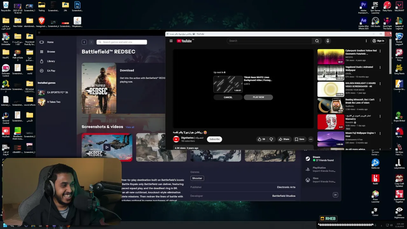Click EA app forward navigation arrow
Screen dimensions: 407x229
(x=91, y=42)
